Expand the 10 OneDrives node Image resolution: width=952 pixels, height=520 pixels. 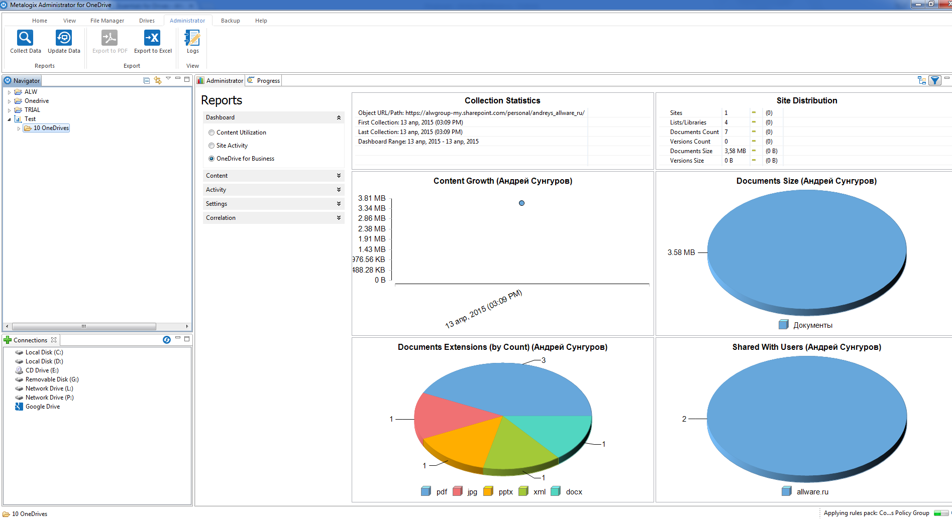(19, 128)
